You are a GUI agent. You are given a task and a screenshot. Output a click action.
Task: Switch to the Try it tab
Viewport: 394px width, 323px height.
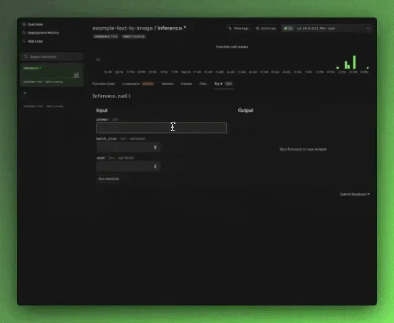click(x=223, y=83)
